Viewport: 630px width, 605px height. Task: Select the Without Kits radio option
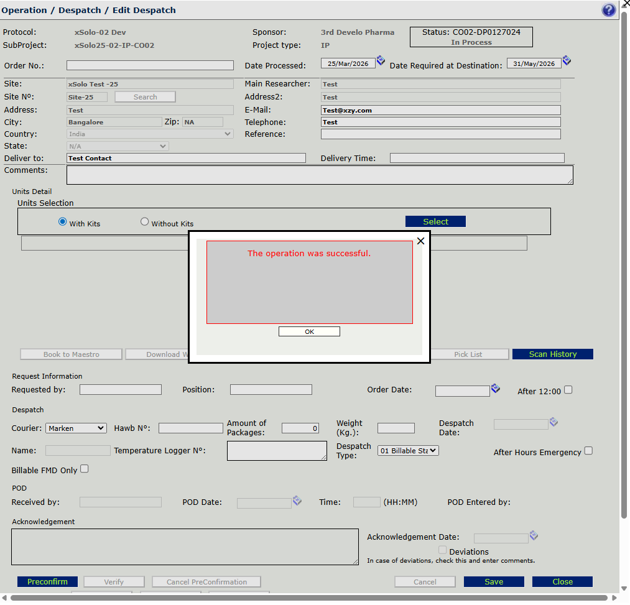click(145, 222)
